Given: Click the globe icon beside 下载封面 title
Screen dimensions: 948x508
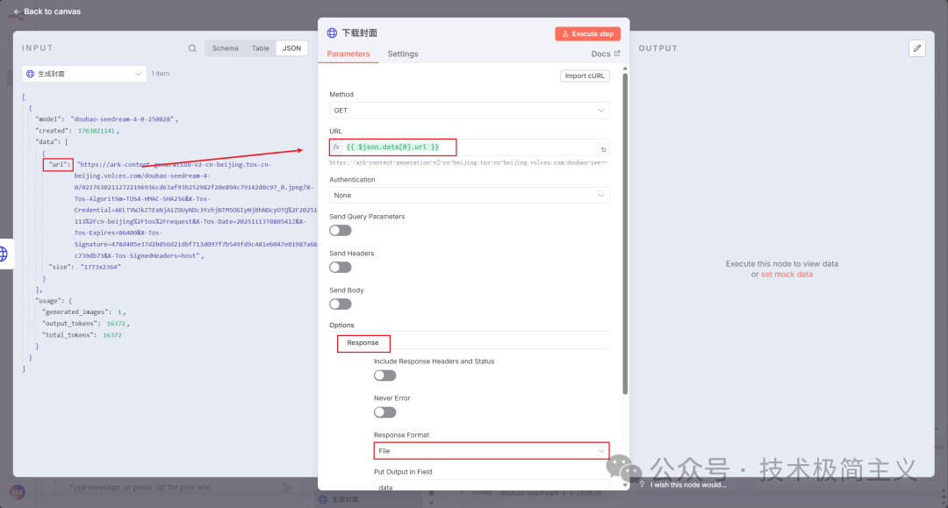Looking at the screenshot, I should pyautogui.click(x=332, y=32).
